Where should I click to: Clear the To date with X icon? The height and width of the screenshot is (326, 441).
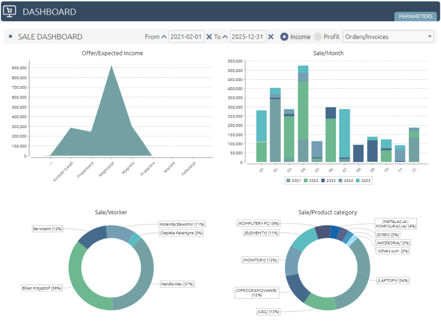coord(271,37)
